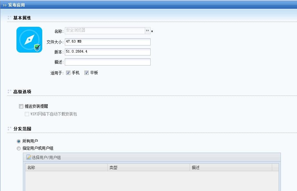297x191 pixels.
Task: Click the 名称 field showing 安全浏览器
Action: [105, 31]
